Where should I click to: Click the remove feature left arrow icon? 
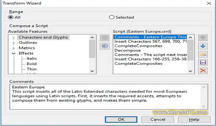[x=105, y=46]
